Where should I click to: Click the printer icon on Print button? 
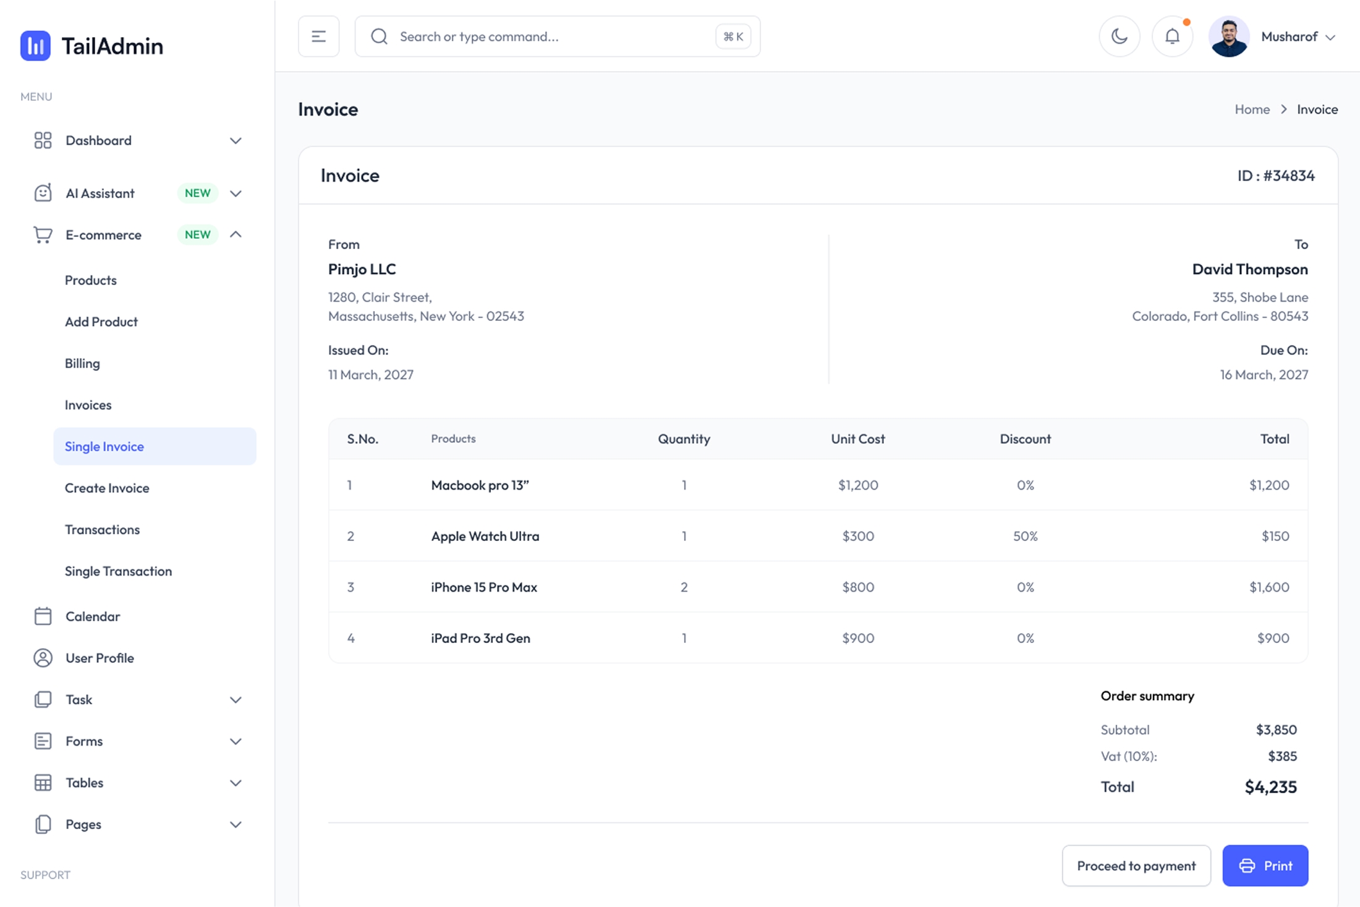1247,866
